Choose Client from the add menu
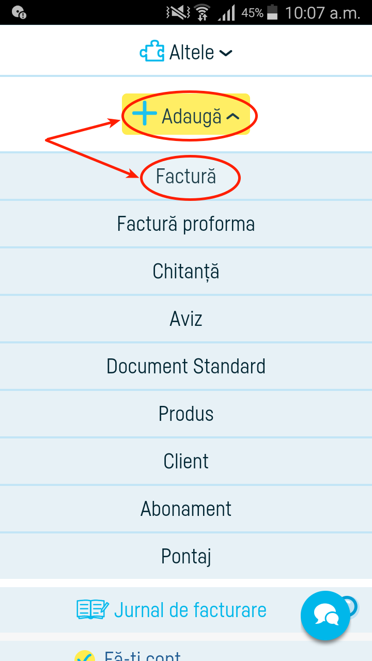The height and width of the screenshot is (661, 372). coord(186,461)
